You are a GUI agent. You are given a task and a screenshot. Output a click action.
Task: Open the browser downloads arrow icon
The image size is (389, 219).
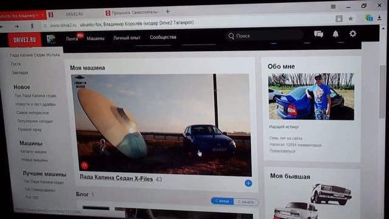click(x=379, y=18)
